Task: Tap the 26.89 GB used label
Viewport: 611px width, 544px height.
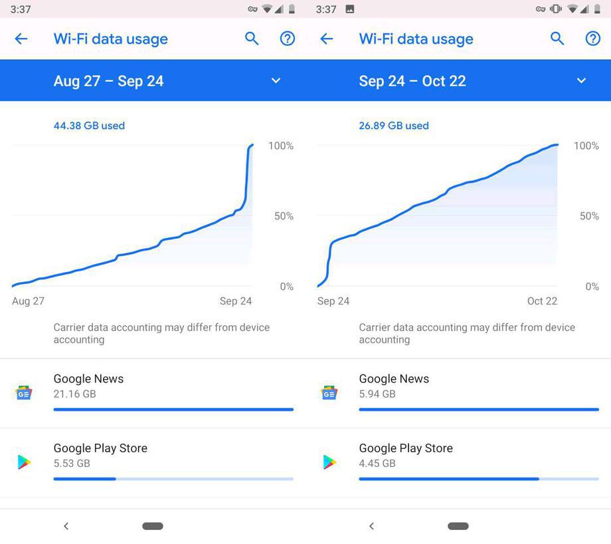Action: click(394, 126)
